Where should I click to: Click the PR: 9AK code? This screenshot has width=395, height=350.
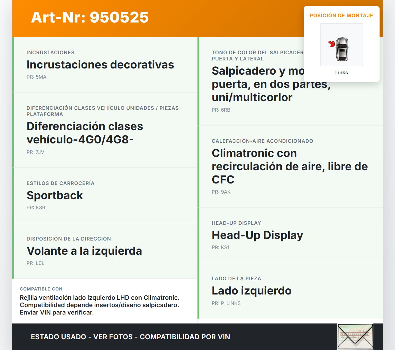click(221, 192)
